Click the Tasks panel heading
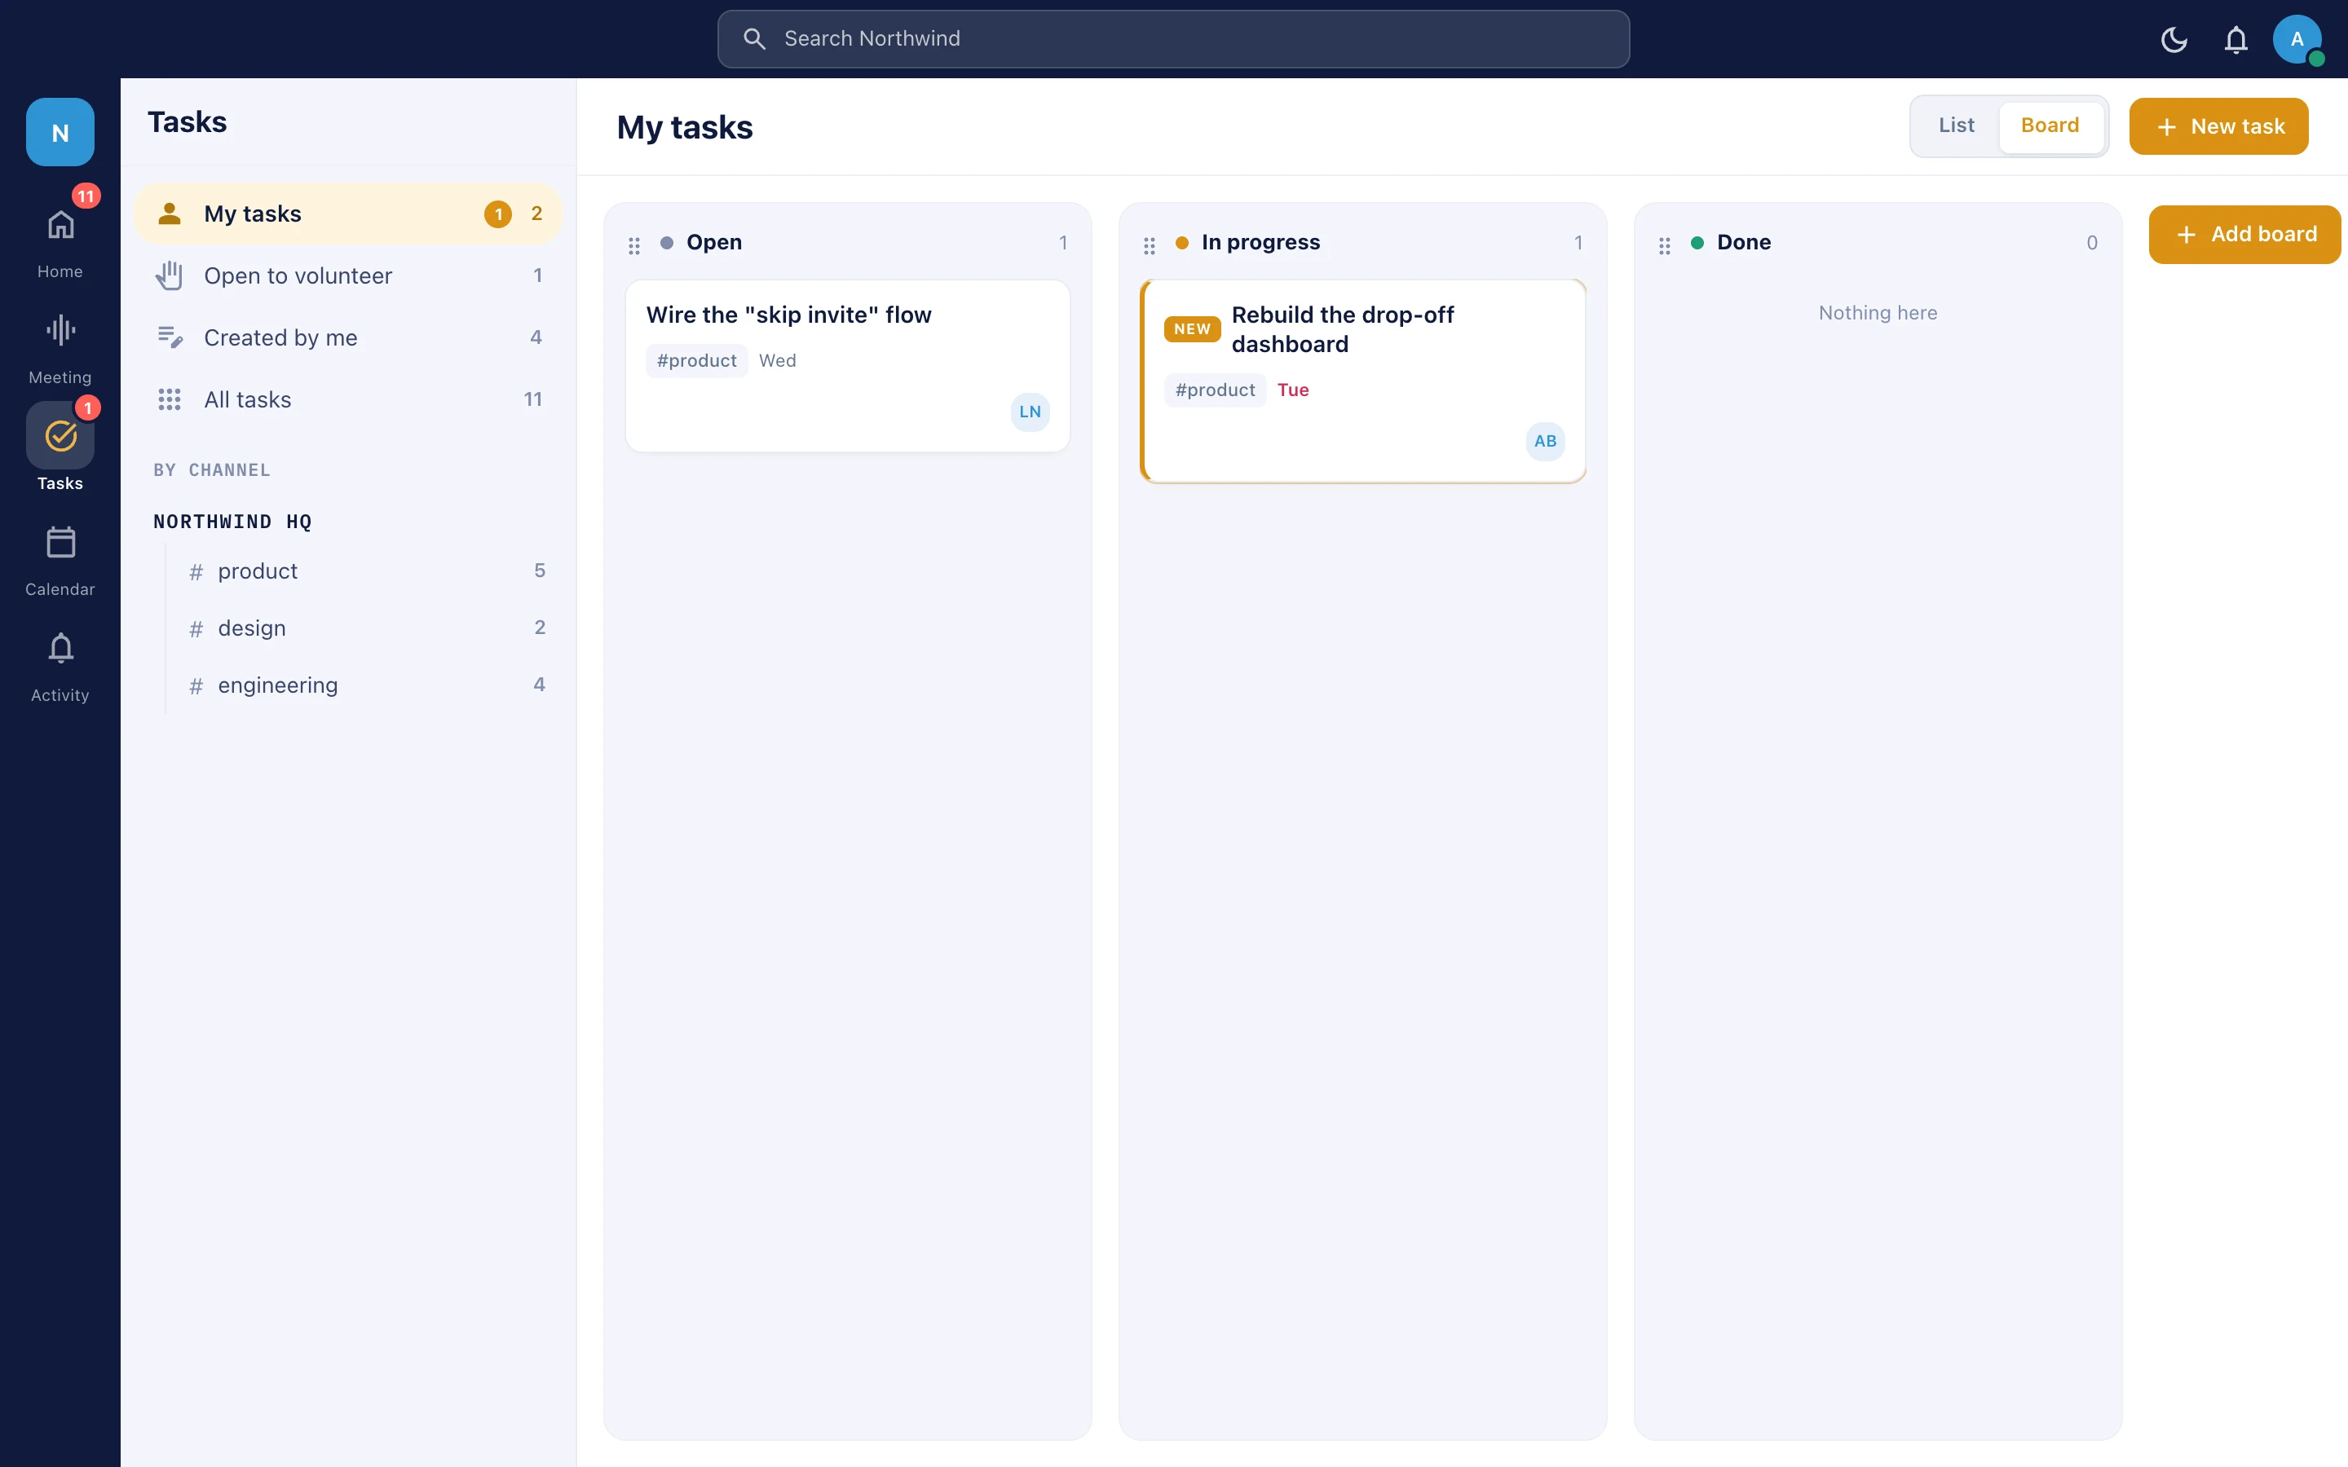The height and width of the screenshot is (1467, 2348). click(x=186, y=122)
